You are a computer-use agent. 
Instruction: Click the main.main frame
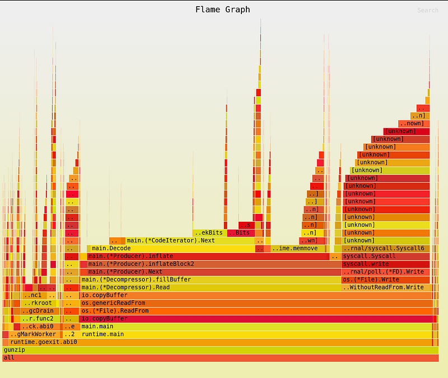tap(168, 326)
